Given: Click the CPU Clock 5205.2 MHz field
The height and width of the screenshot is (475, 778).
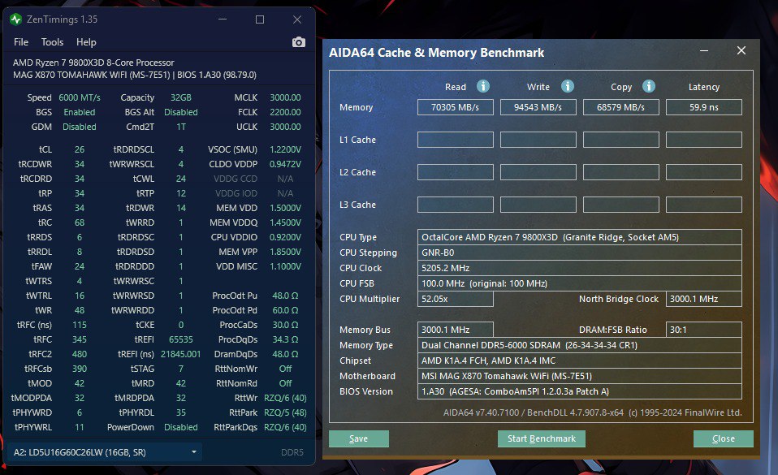Looking at the screenshot, I should click(580, 268).
